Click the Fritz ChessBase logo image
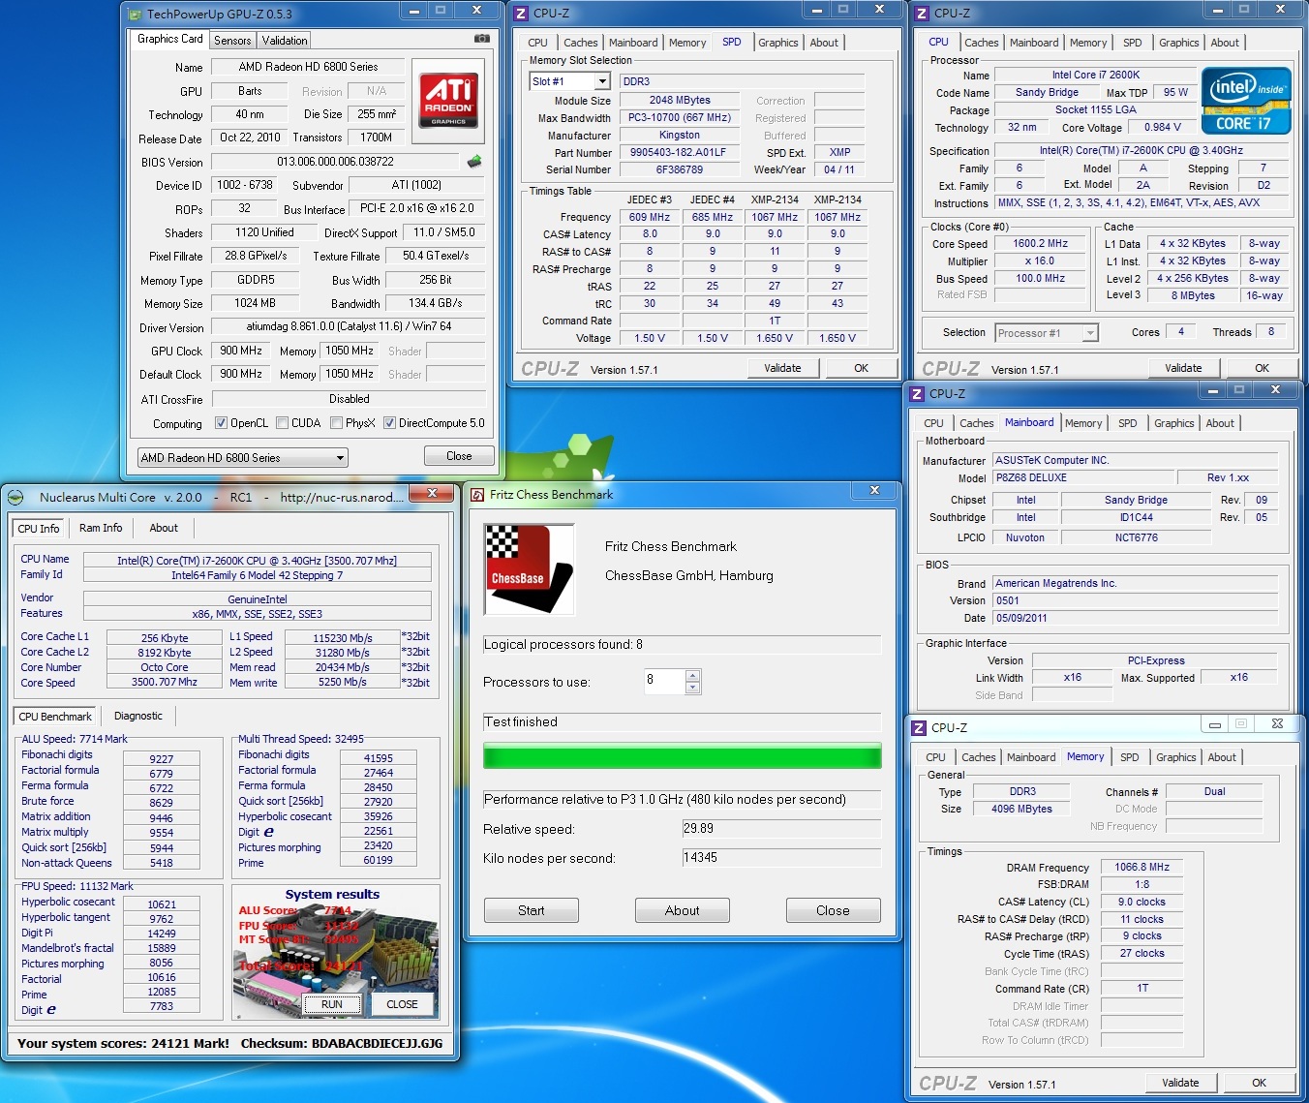 [x=529, y=569]
